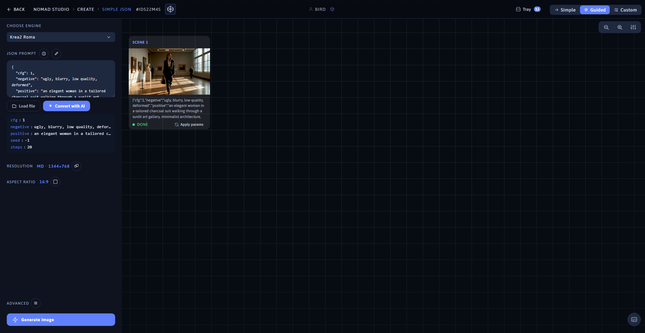645x333 pixels.
Task: Open JSON prompt history clock icon
Action: 44,53
